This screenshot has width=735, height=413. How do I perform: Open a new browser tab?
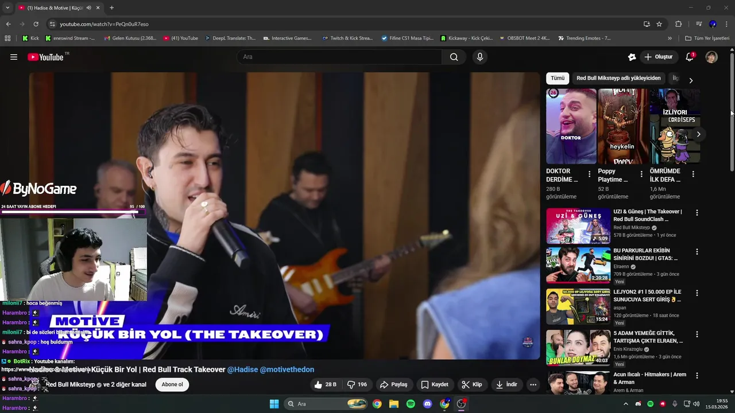click(111, 7)
